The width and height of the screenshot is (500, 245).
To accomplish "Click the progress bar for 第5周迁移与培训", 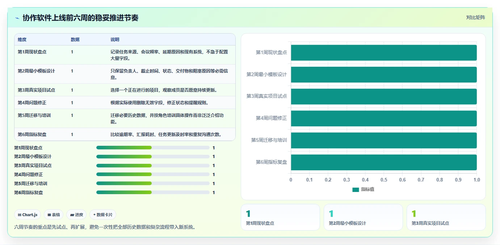I will pos(153,184).
